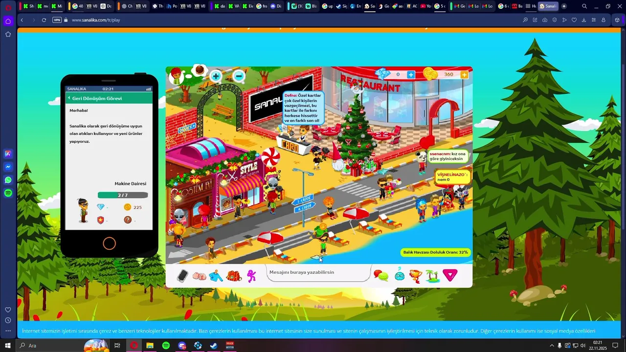This screenshot has width=626, height=352.
Task: Click the purple dancing figure icon
Action: tap(251, 276)
